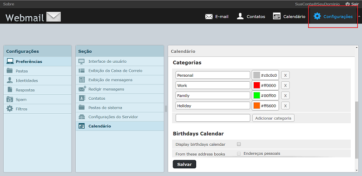Click the Personal category name field
Screen dimensions: 362x176
coord(213,75)
